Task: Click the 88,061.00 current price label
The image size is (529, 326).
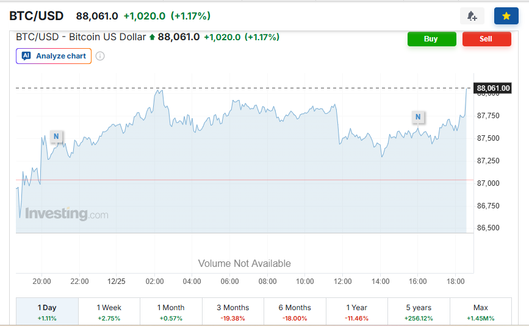Action: coord(493,88)
